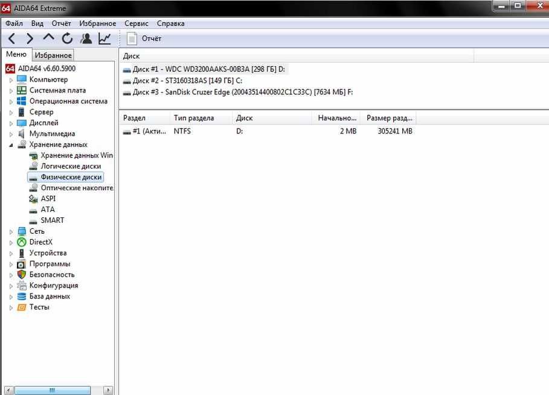Click the Системная плата motherboard icon

pyautogui.click(x=22, y=91)
